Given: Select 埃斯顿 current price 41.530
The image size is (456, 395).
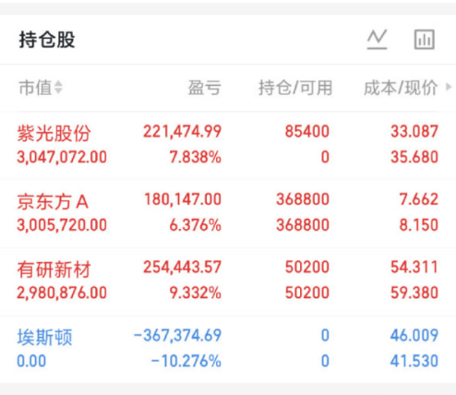Looking at the screenshot, I should pyautogui.click(x=414, y=361).
